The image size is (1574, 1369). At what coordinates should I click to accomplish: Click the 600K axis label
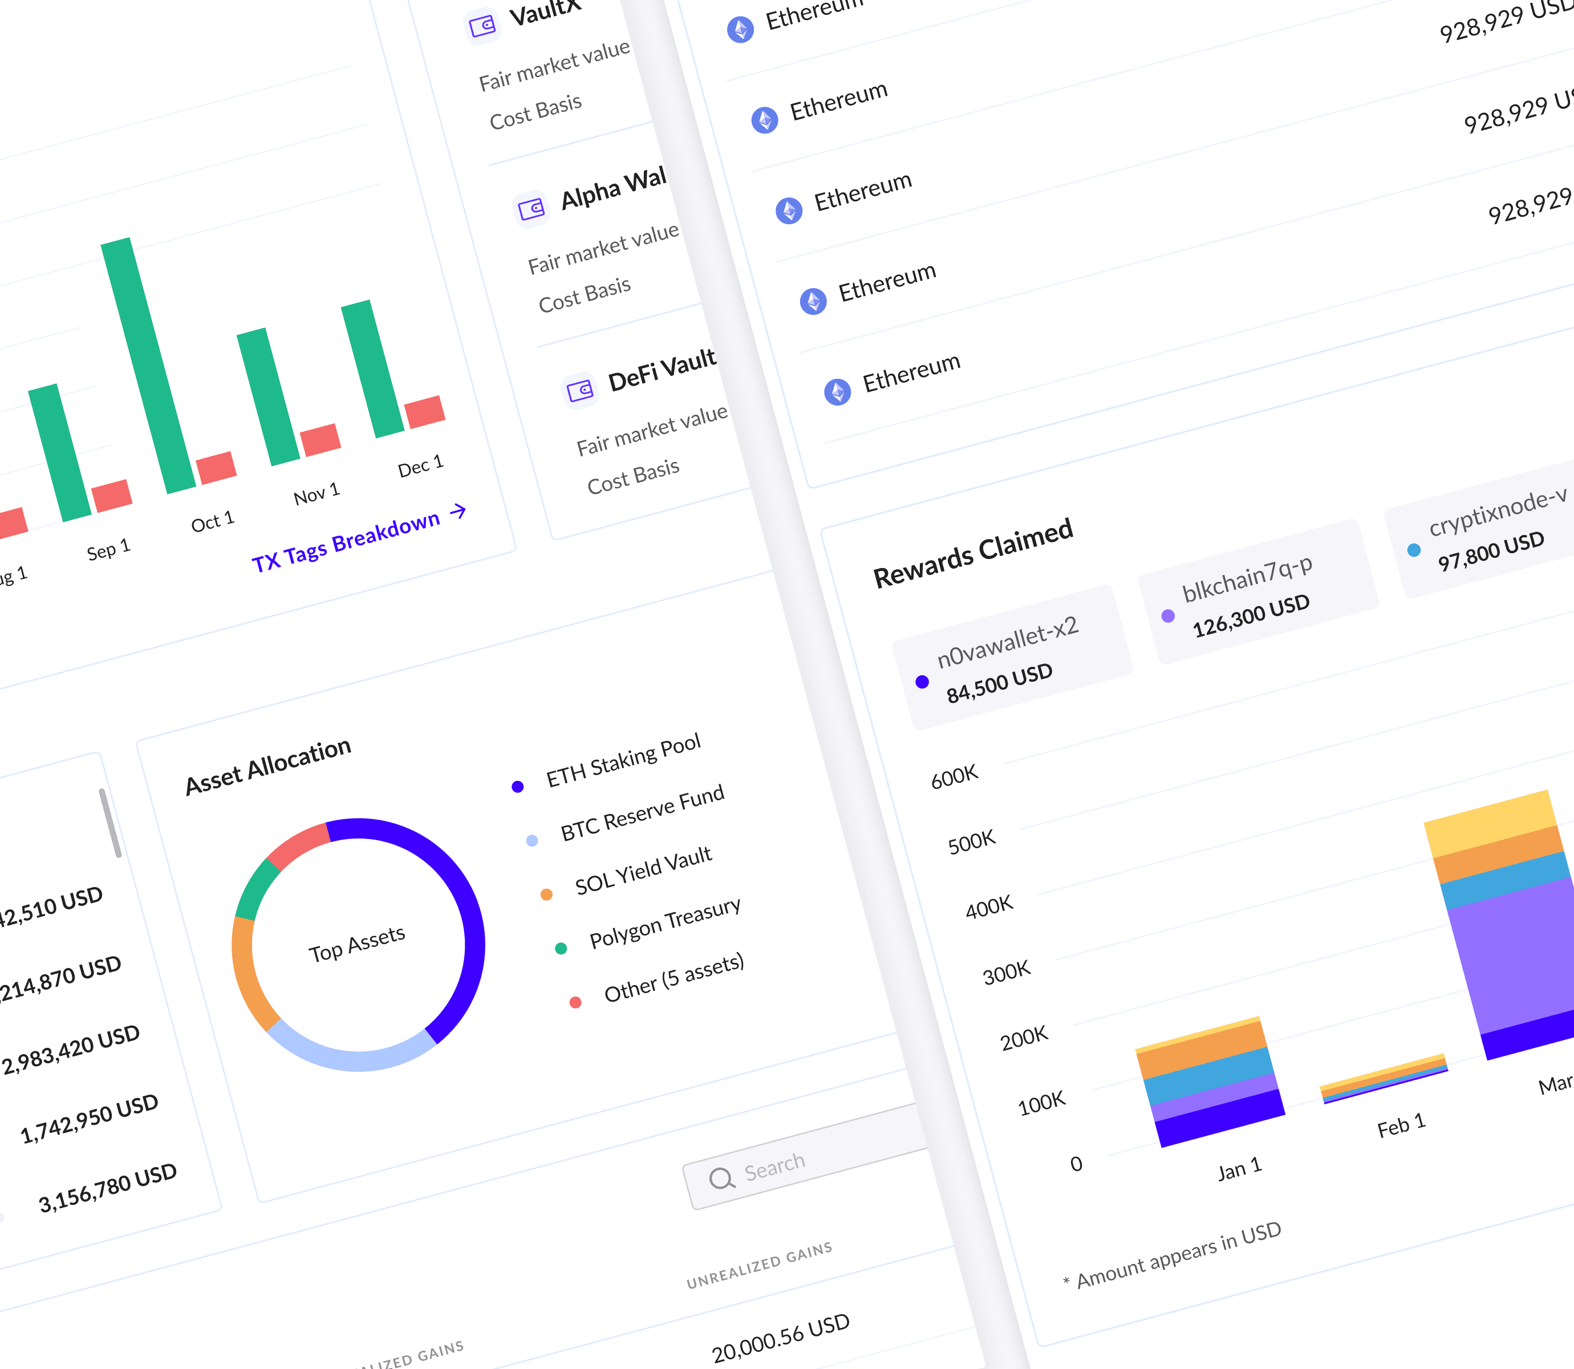point(954,776)
